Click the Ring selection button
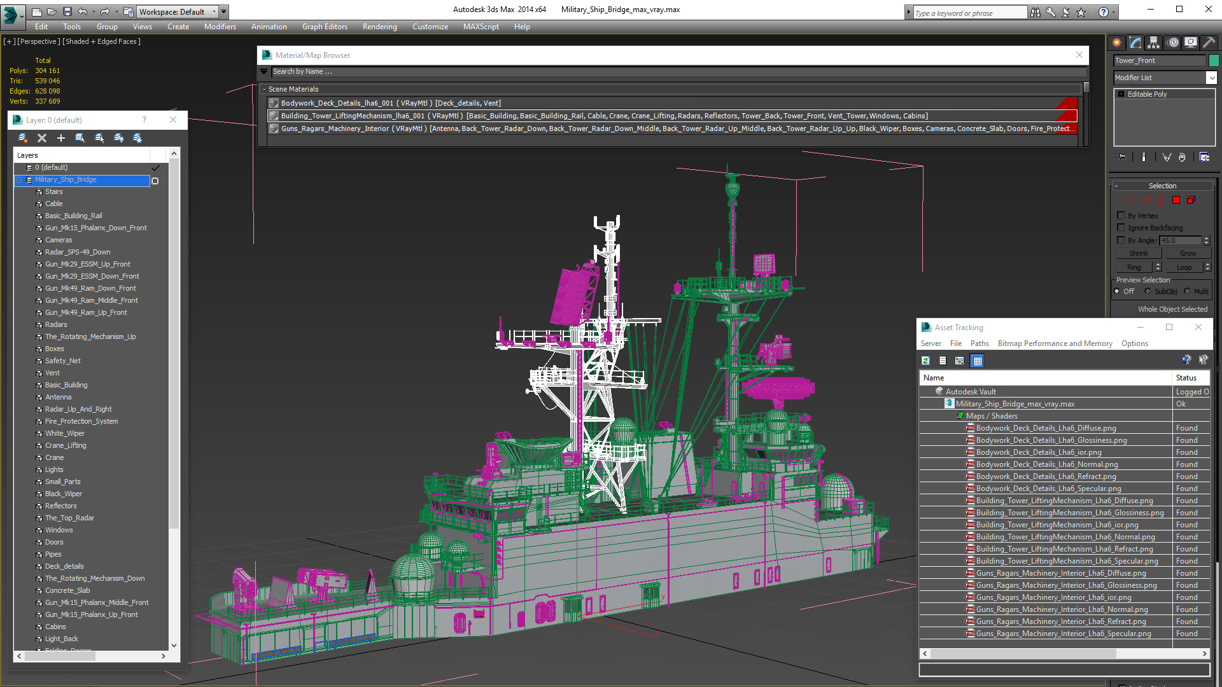This screenshot has height=687, width=1222. pyautogui.click(x=1134, y=267)
